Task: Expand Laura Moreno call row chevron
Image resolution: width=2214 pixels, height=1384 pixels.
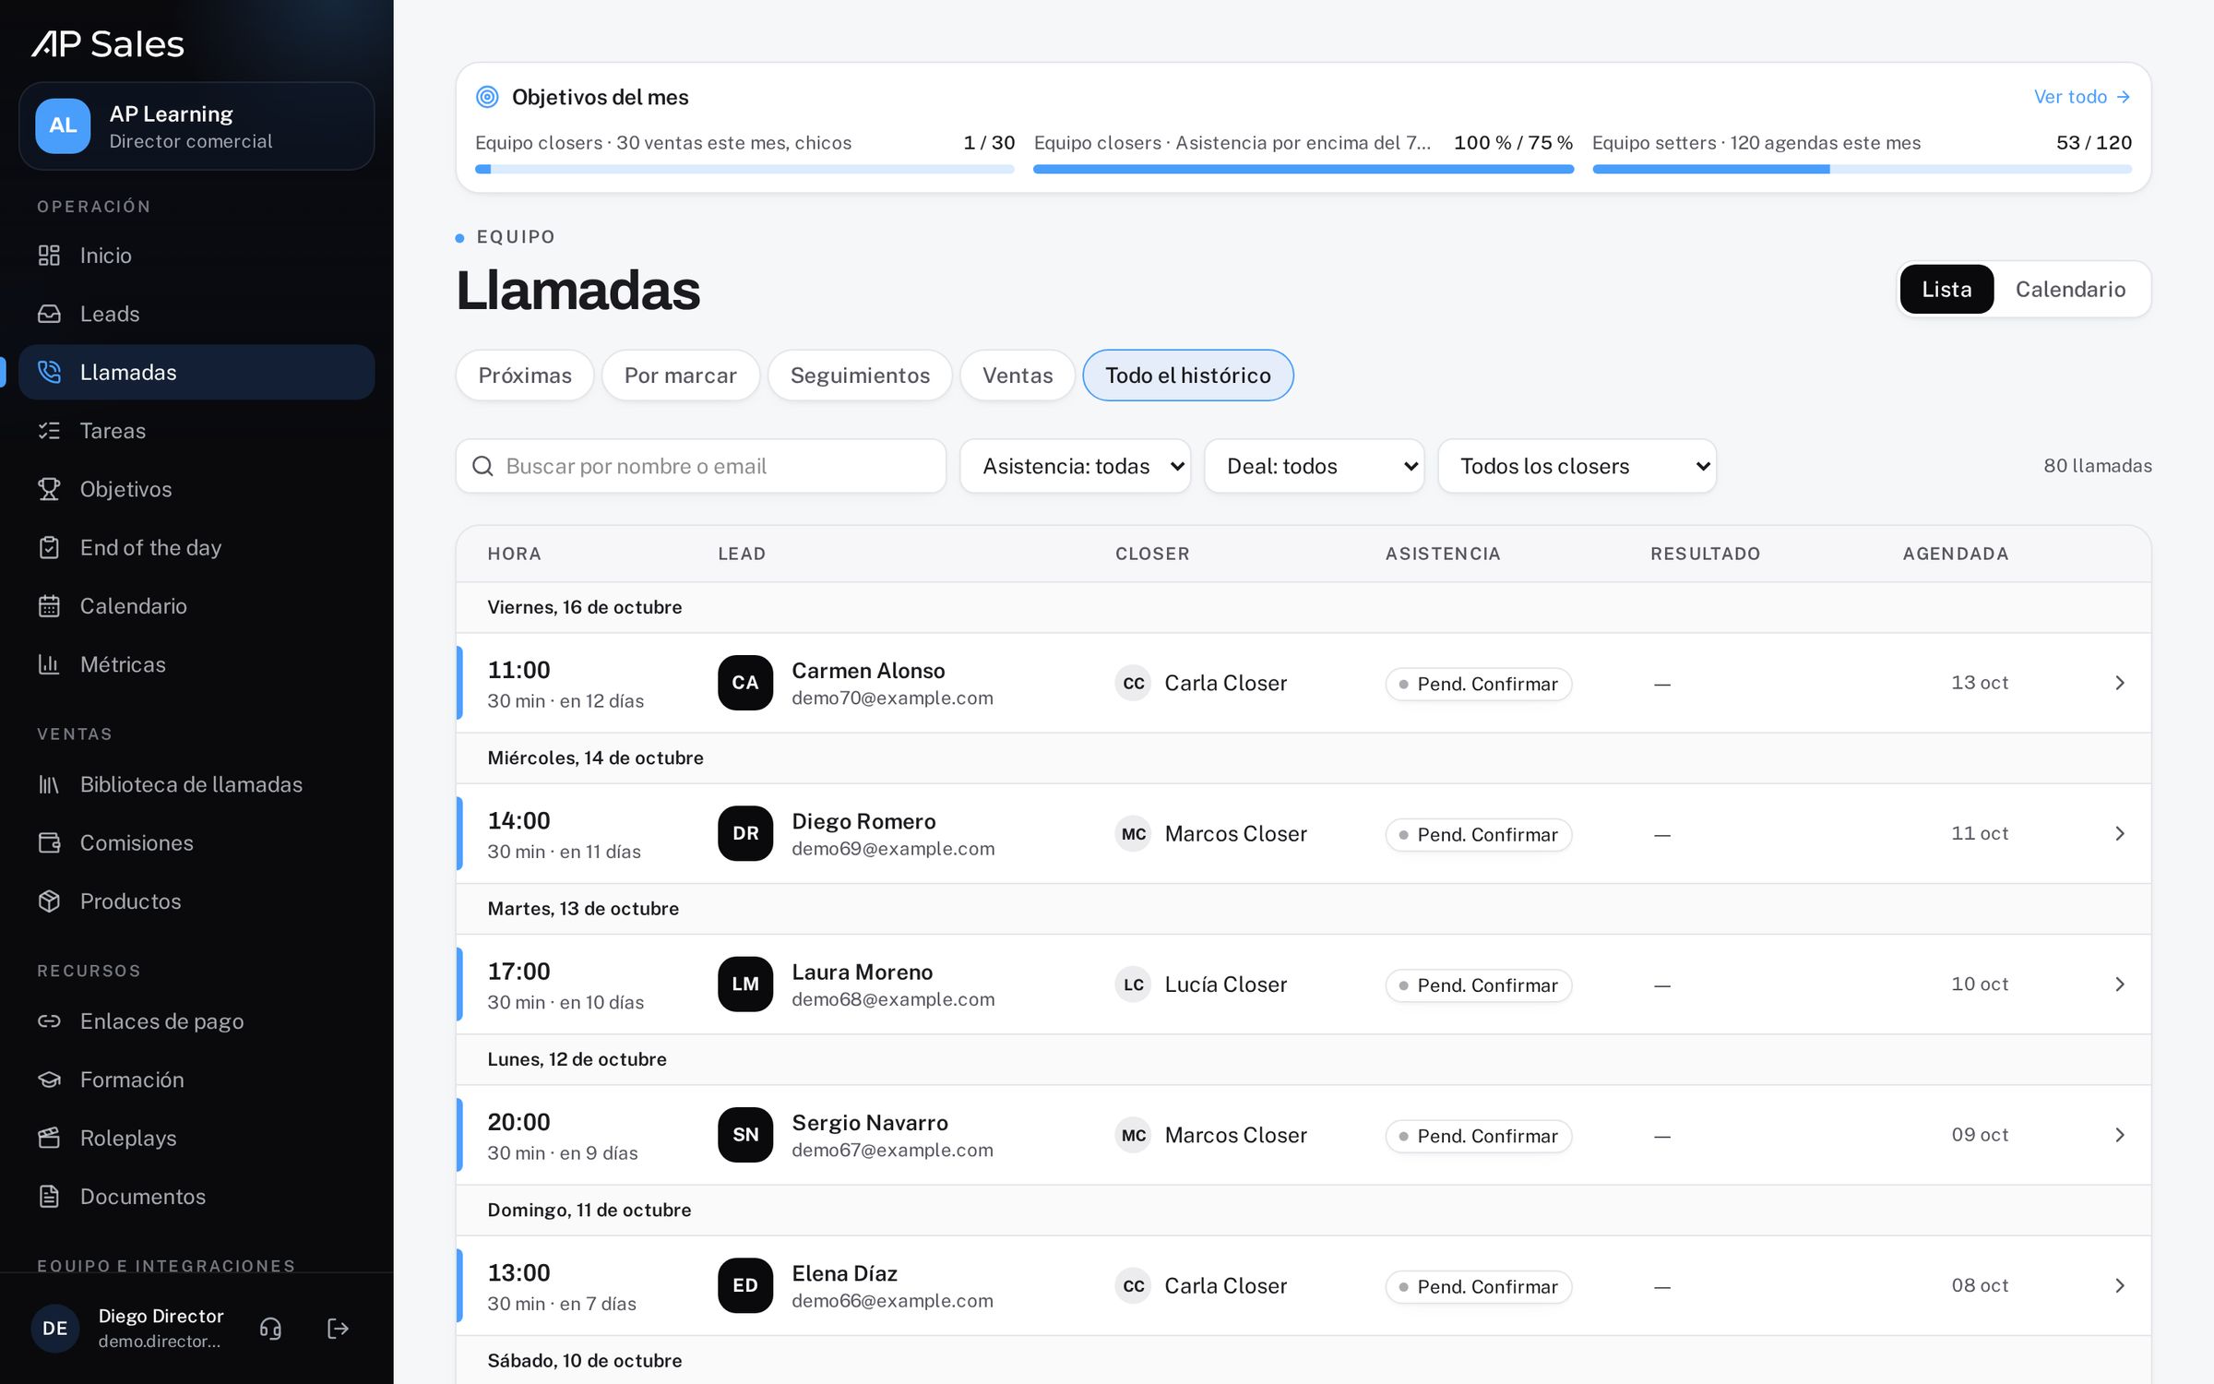Action: click(2120, 984)
